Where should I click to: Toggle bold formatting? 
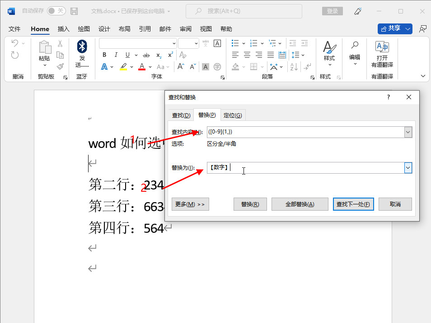pos(104,55)
